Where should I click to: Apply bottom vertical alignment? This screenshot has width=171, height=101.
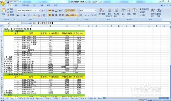(x=56, y=11)
